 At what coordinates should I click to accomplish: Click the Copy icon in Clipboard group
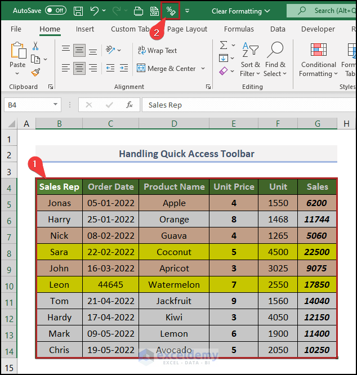tap(35, 59)
